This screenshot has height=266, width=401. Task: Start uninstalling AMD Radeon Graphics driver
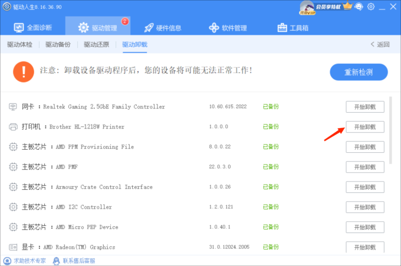pyautogui.click(x=365, y=247)
